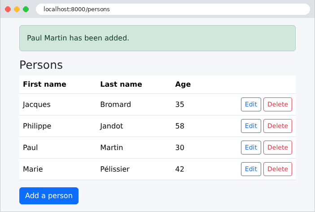Delete the Jacques Bromard row
315x212 pixels.
(278, 104)
